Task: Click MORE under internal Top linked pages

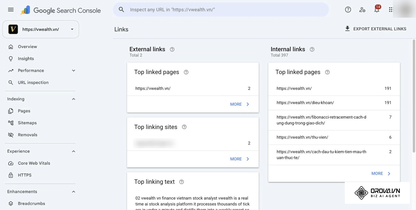Action: coord(381,173)
